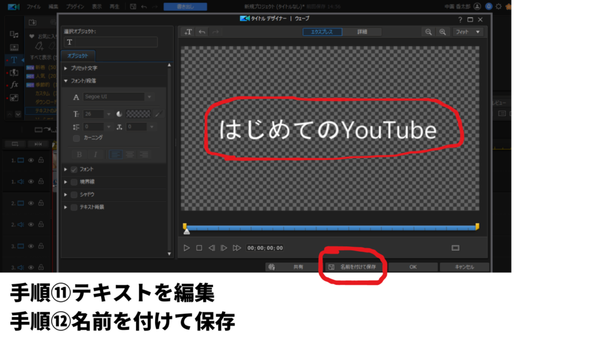616x346 pixels.
Task: Enable the カーニング kerning checkbox
Action: tap(76, 138)
